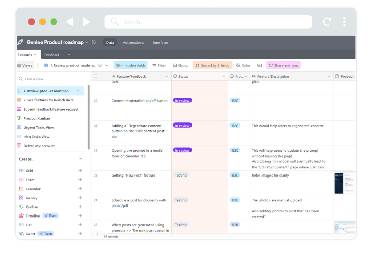Image resolution: width=371 pixels, height=278 pixels.
Task: Select 'Submit feedback/feature request' view
Action: pyautogui.click(x=50, y=109)
